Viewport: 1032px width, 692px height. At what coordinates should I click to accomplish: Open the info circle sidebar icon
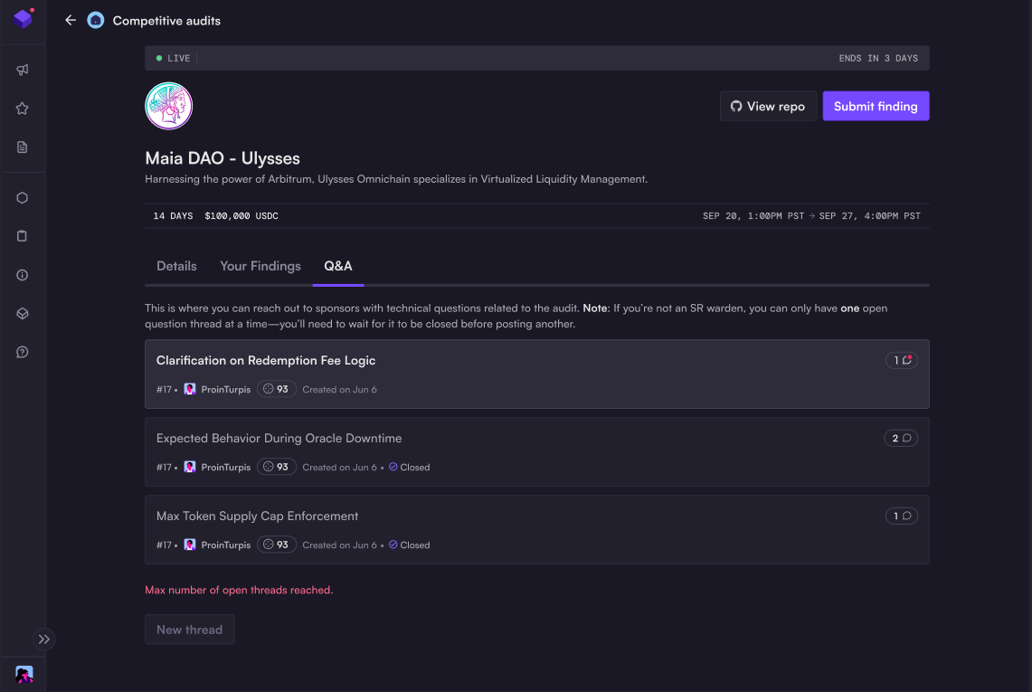(23, 275)
